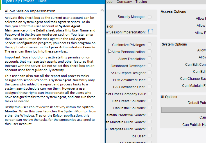Screen dimensions: 206x143
Task: Tick the Allow Translation checkbox
Action: coord(150,58)
